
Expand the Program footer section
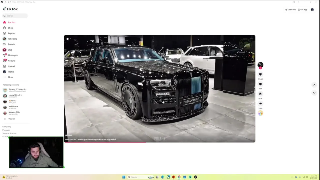tap(6, 130)
